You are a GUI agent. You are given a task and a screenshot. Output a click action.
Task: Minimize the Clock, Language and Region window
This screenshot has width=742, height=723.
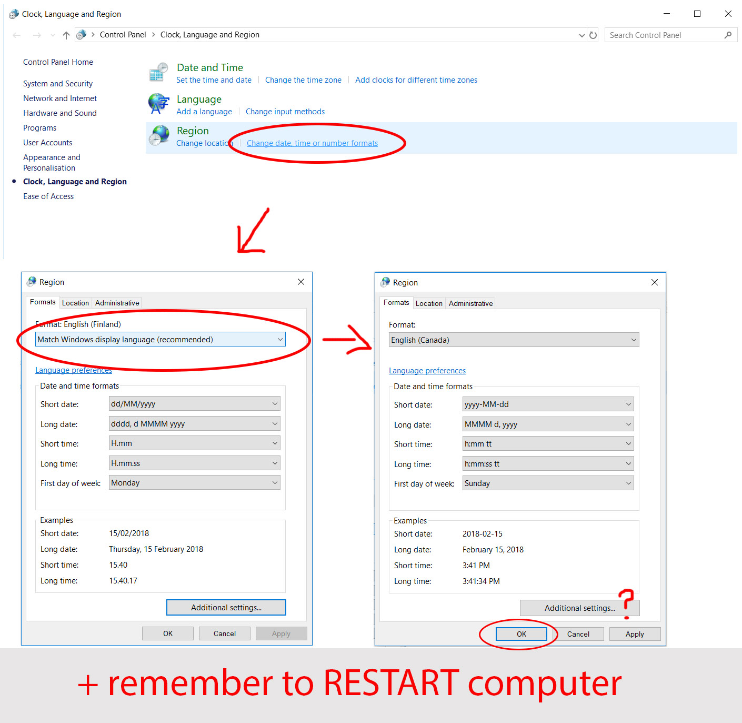click(667, 14)
